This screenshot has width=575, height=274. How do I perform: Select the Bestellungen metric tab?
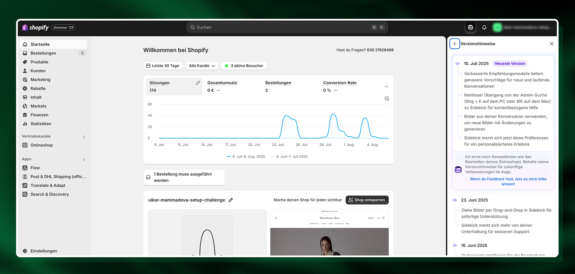(290, 87)
